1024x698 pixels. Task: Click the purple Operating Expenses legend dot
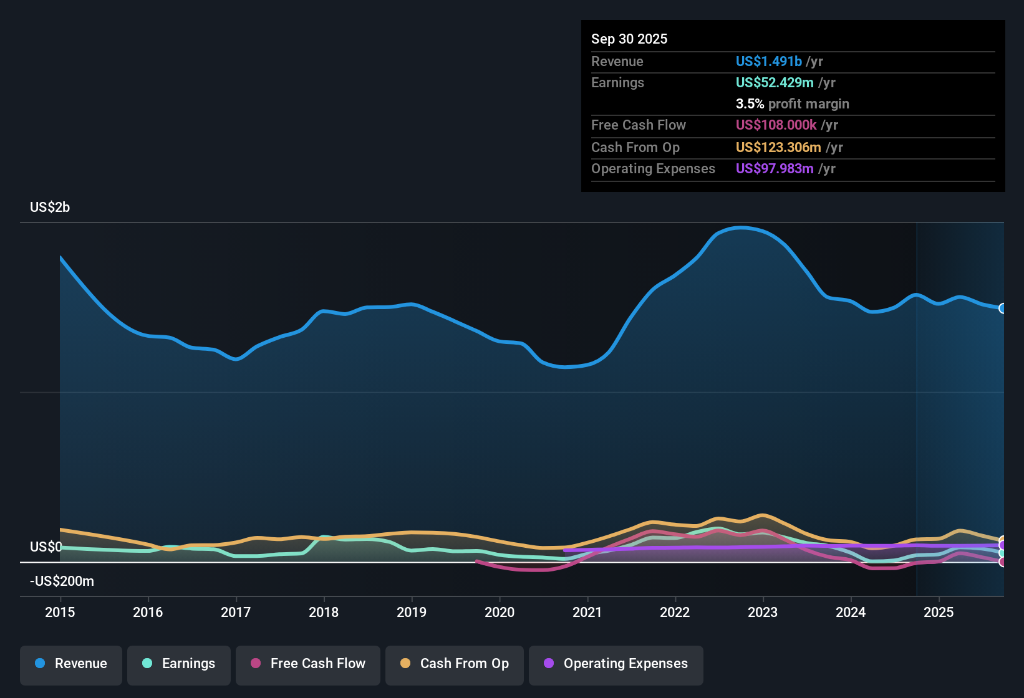pos(549,664)
